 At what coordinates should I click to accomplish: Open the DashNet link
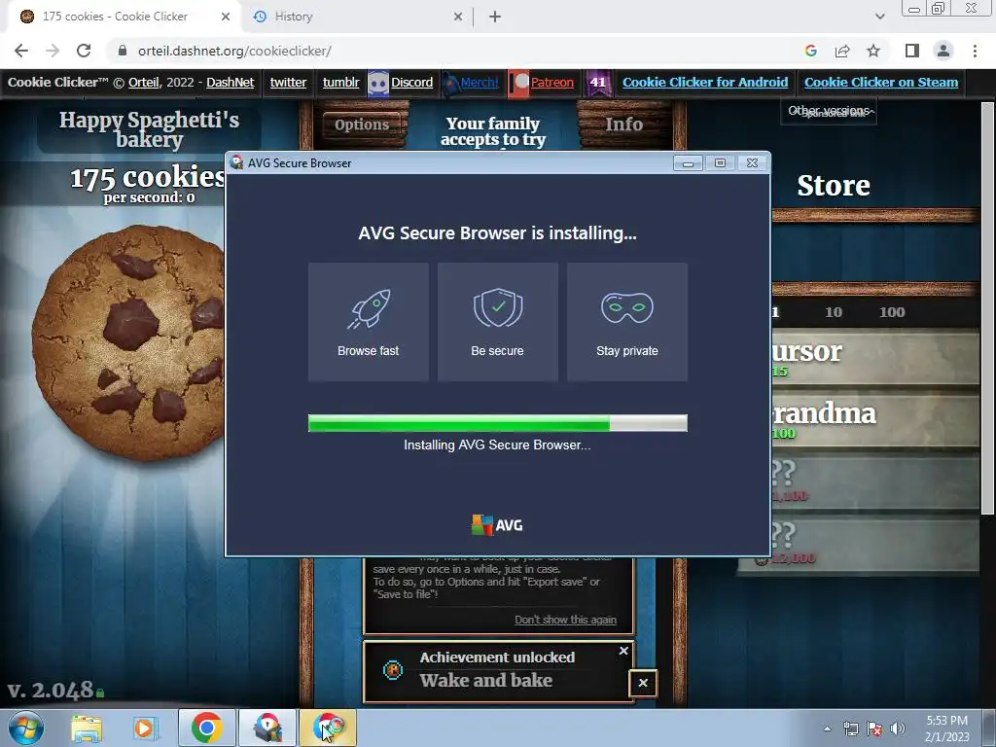(230, 83)
